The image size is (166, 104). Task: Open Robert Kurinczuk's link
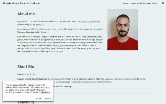(37, 24)
